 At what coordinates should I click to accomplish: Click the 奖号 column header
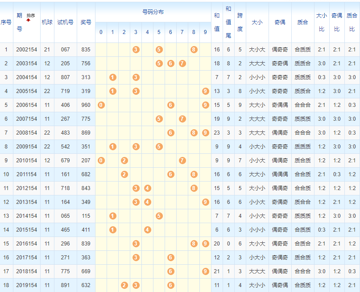[86, 22]
